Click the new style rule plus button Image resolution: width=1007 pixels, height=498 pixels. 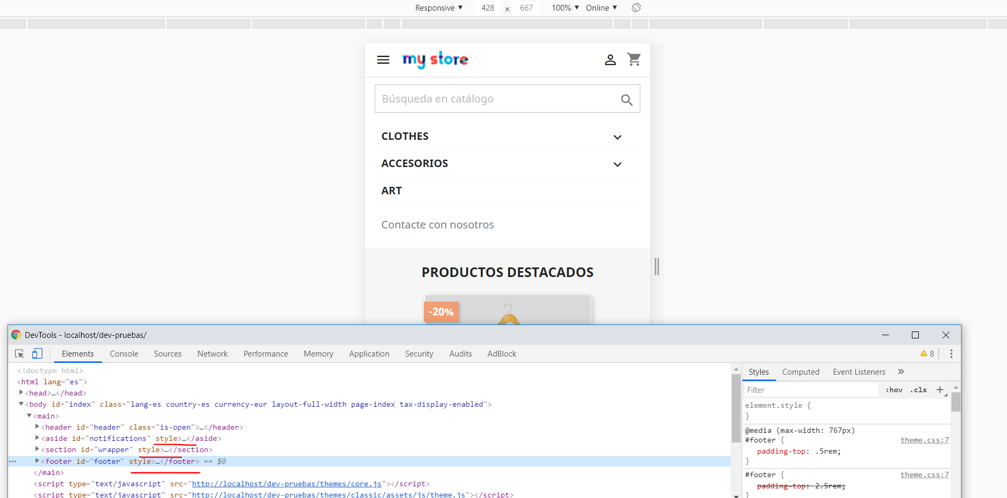[940, 390]
